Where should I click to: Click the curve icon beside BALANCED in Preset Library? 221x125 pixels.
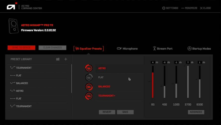[13, 83]
